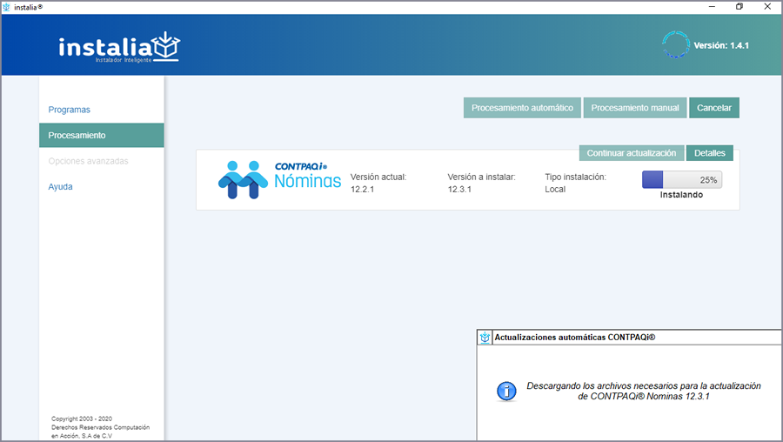Click the small icon in the Actualizaciones automáticas title
Screen dimensions: 783x442
pos(485,338)
